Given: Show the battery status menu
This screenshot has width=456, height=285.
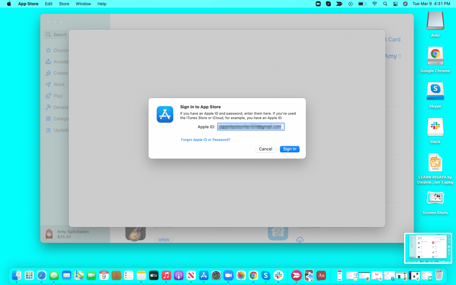Looking at the screenshot, I should coord(362,4).
